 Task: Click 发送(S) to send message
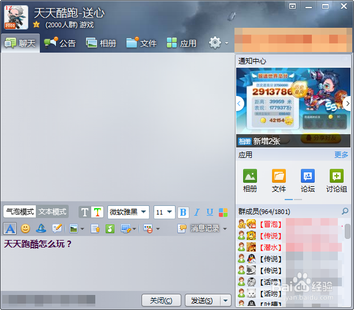[202, 301]
